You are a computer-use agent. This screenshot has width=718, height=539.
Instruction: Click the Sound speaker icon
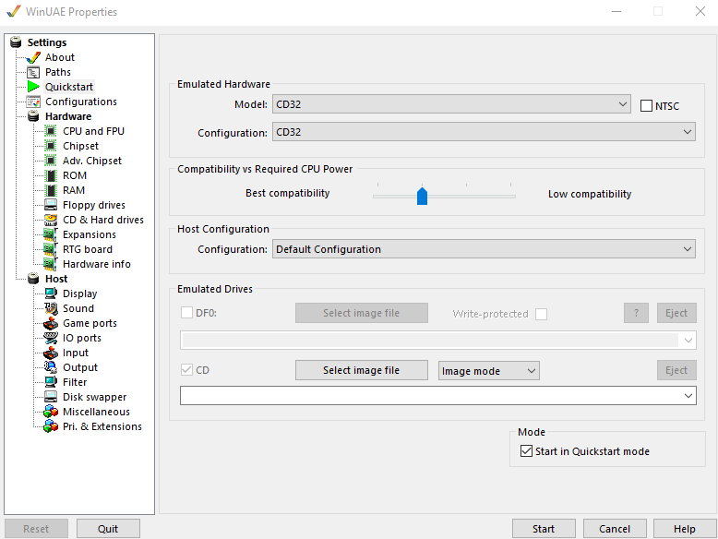pyautogui.click(x=51, y=308)
